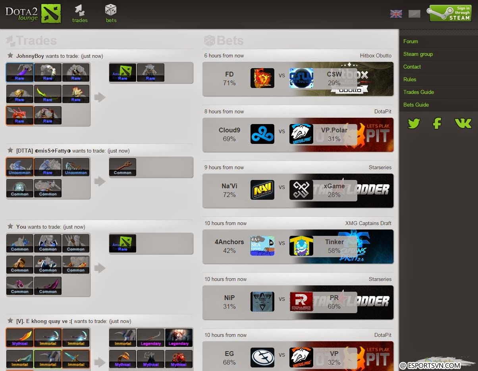478x371 pixels.
Task: Select the 4Anchors team logo
Action: (x=262, y=246)
